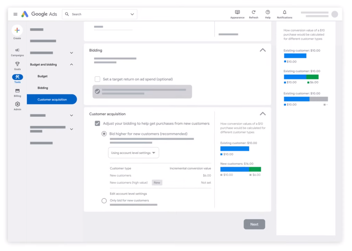Select Bid higher for new customers option
The image size is (352, 251).
click(104, 134)
